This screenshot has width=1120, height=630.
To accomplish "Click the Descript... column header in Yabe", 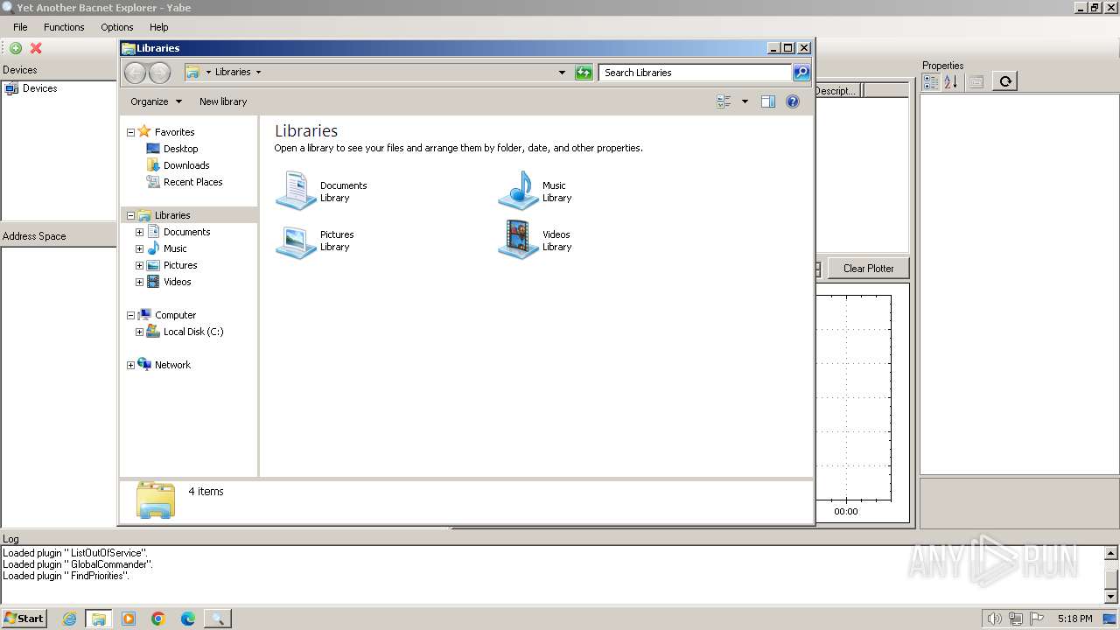I will coord(836,90).
